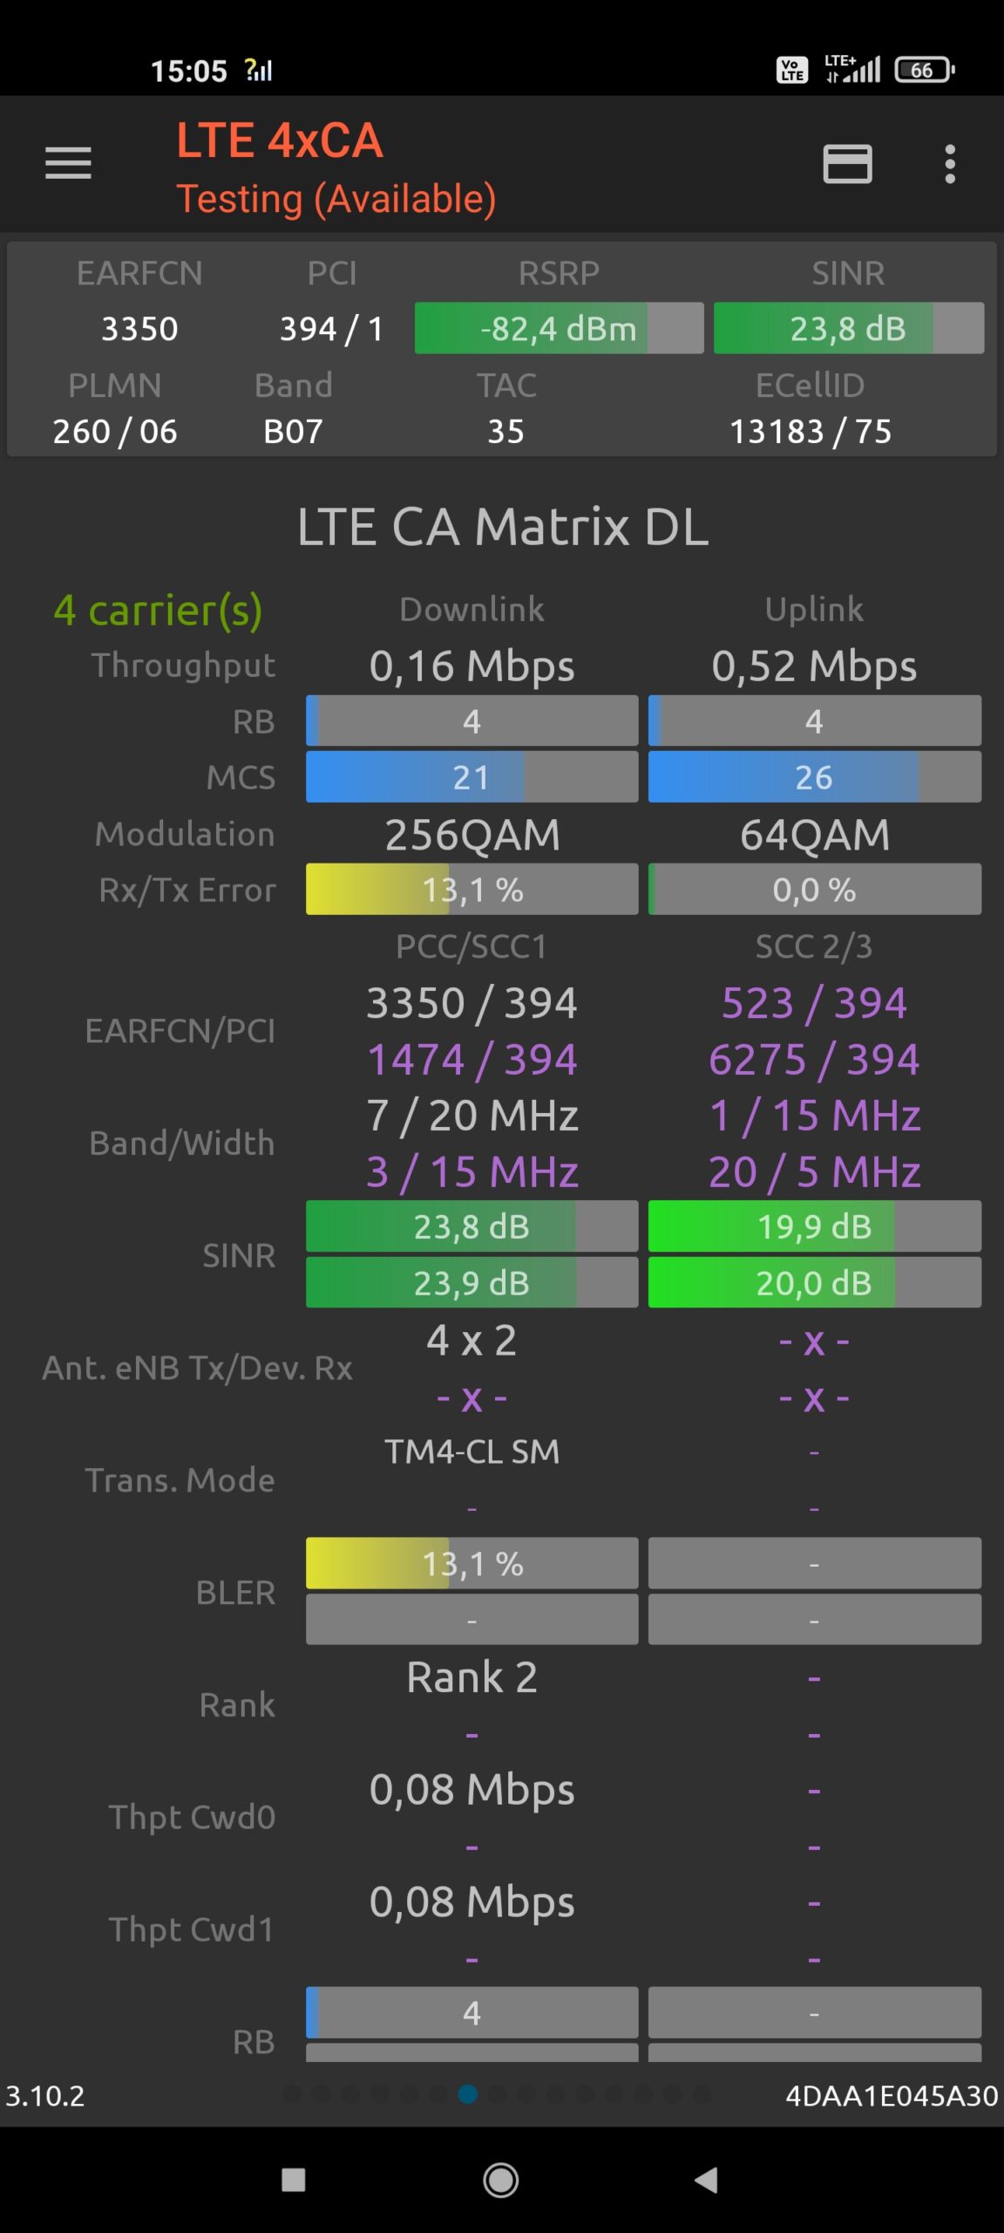Open recent apps with square button
Viewport: 1004px width, 2233px height.
[294, 2180]
